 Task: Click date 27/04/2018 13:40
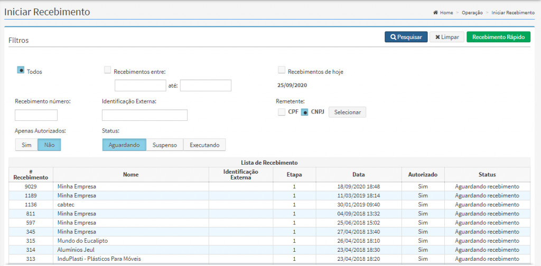(359, 231)
